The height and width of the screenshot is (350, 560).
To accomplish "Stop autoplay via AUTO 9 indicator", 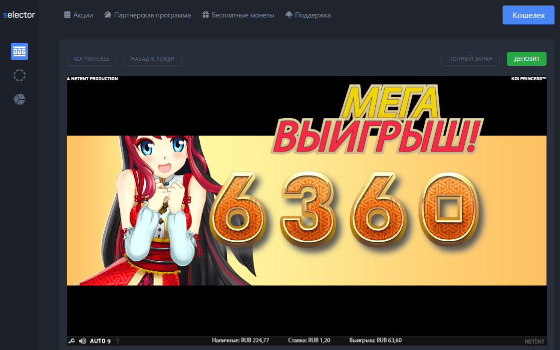I will [x=100, y=341].
